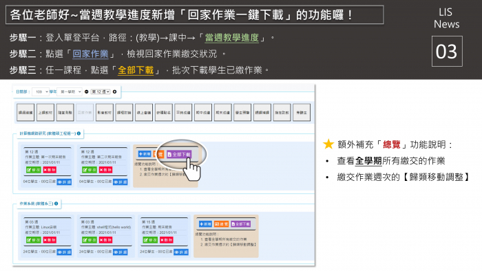Open info icon beside 計算機網路研究 course

(78, 133)
